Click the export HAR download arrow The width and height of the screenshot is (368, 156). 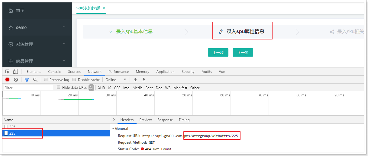tap(144, 80)
